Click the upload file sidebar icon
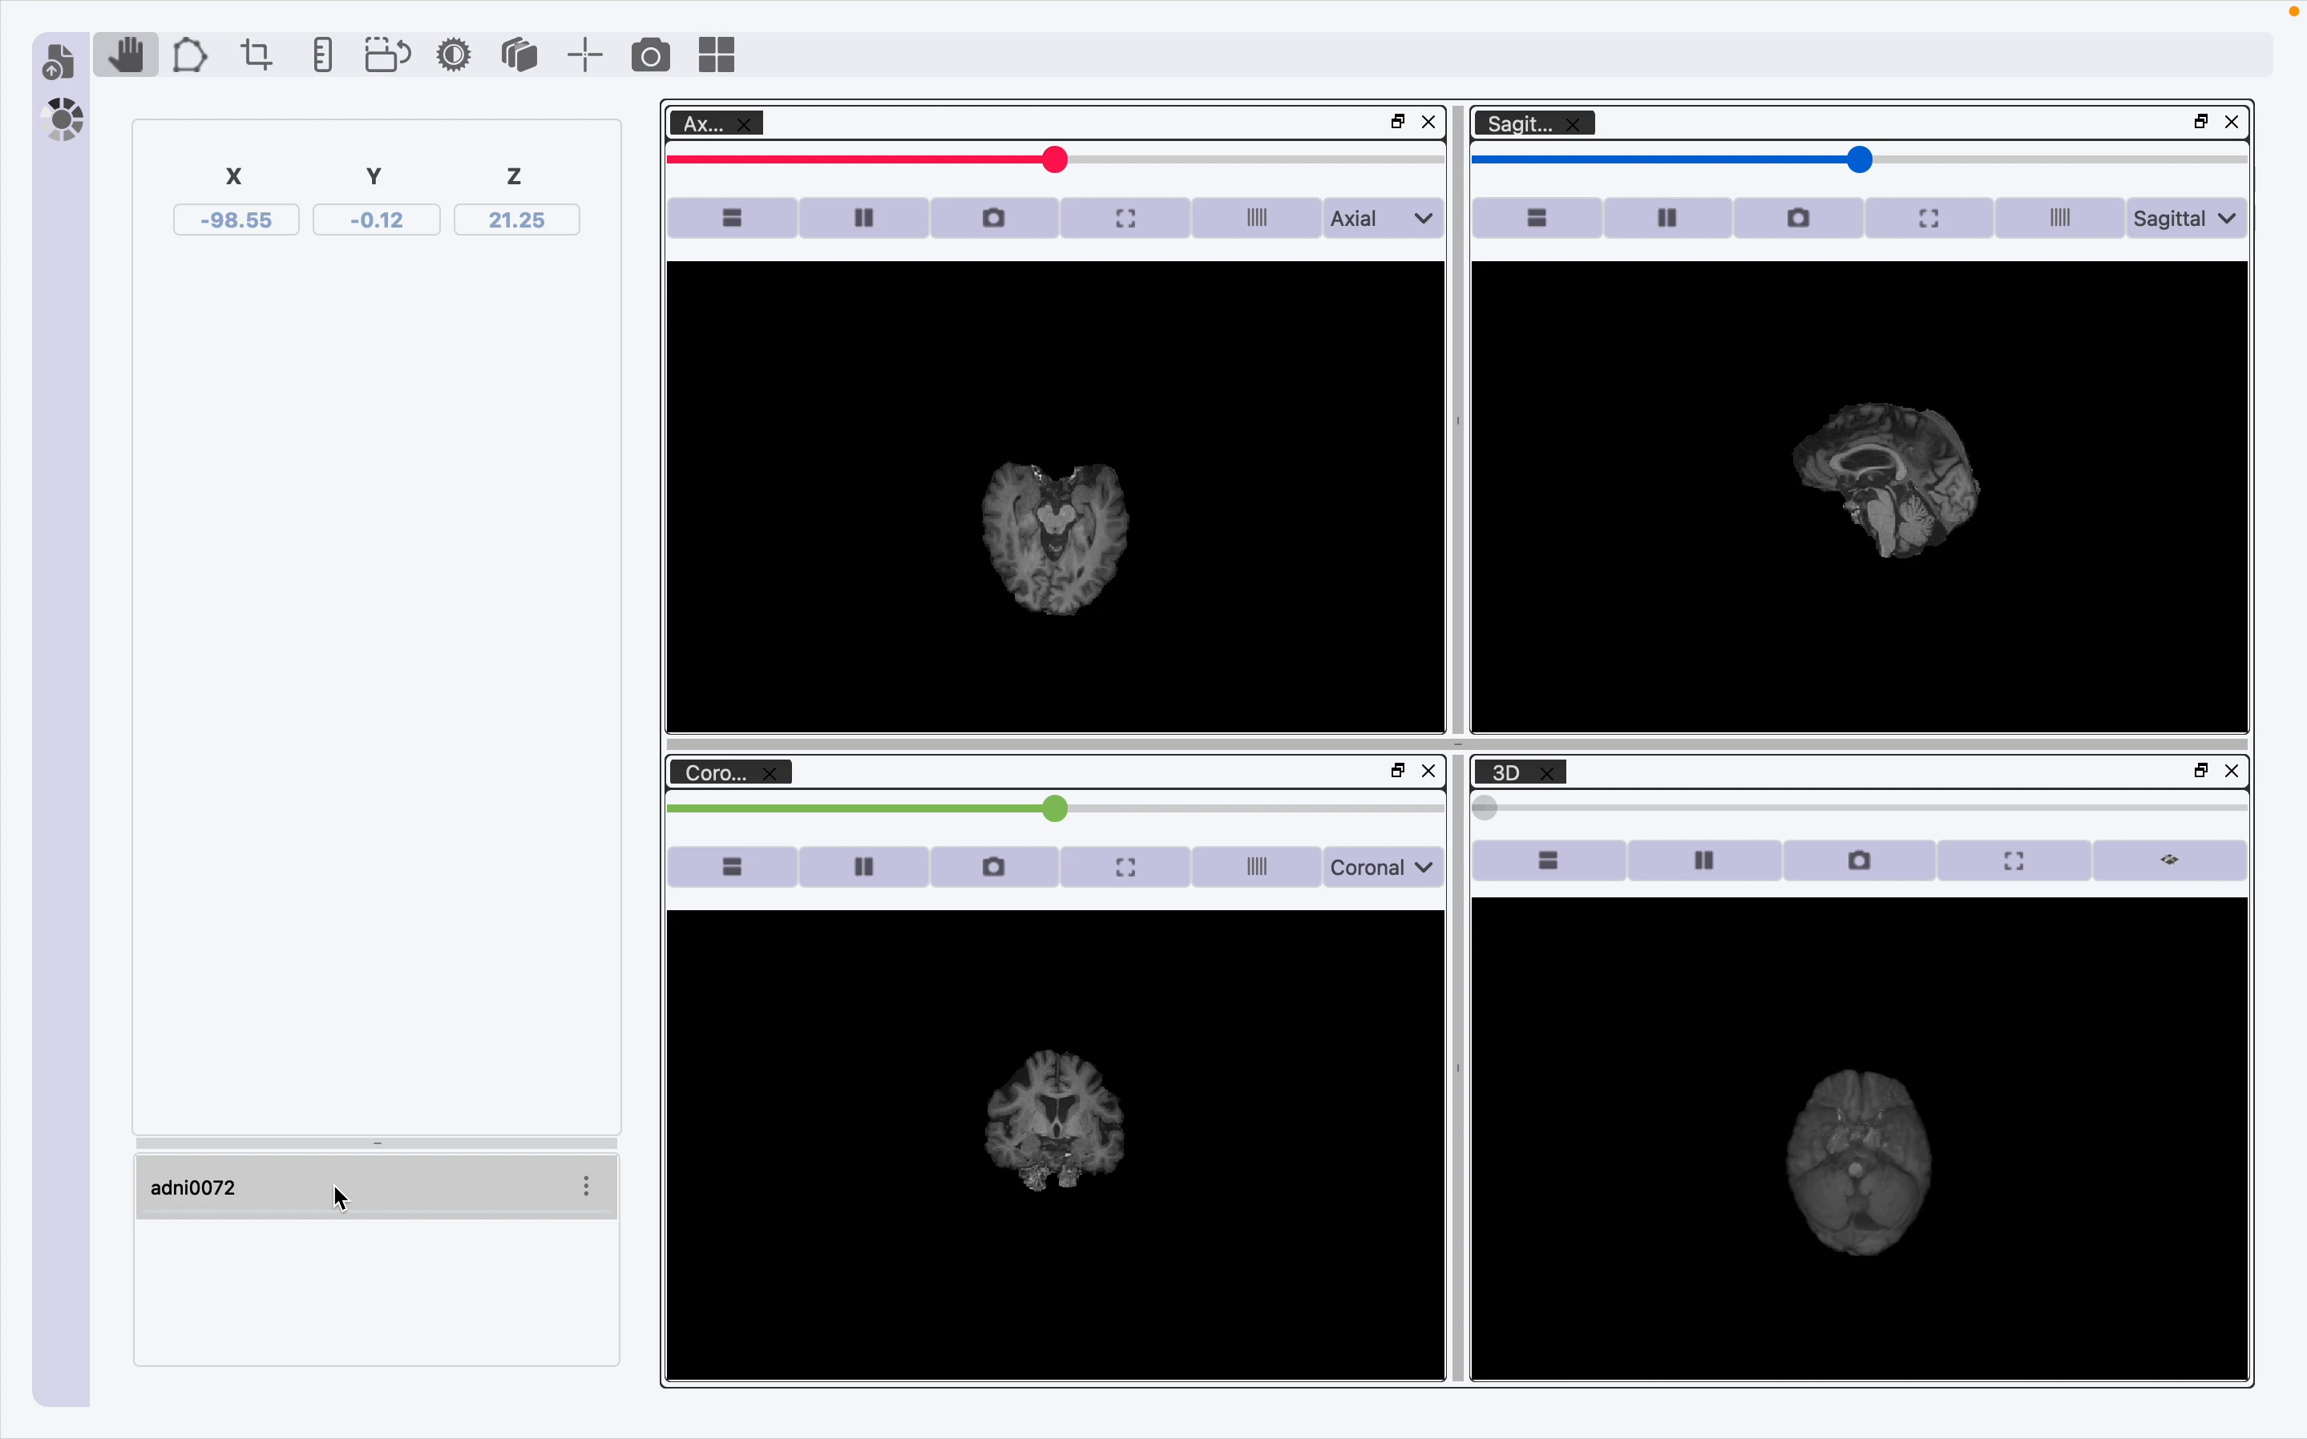This screenshot has height=1439, width=2307. (x=59, y=62)
